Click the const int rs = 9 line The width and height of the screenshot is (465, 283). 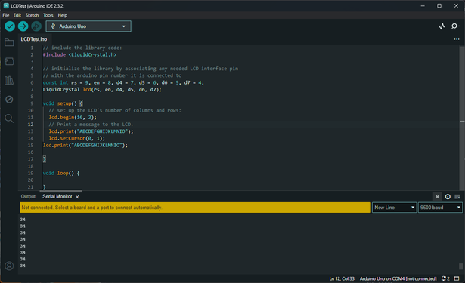[x=123, y=82]
